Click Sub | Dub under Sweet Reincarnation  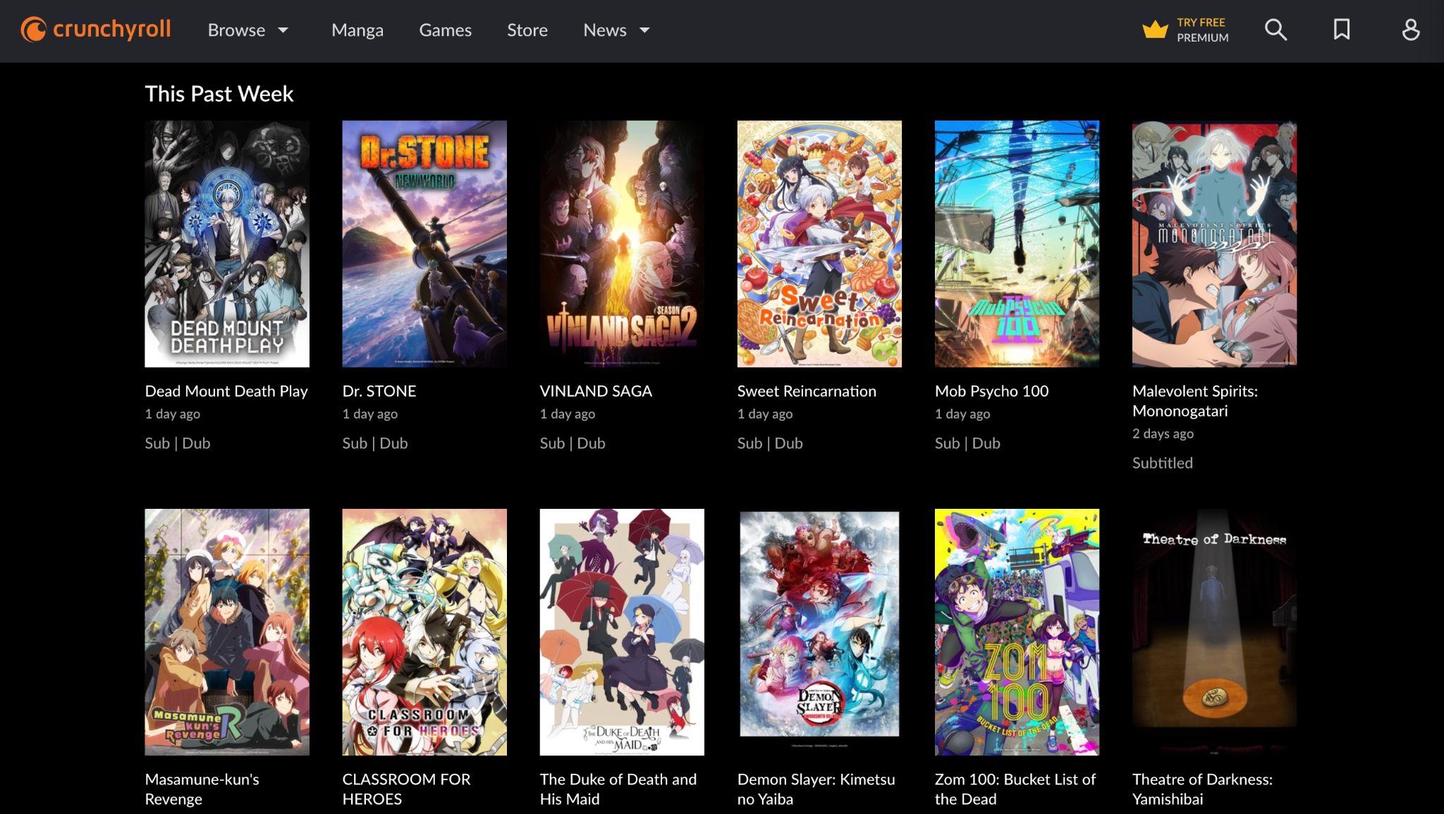(x=770, y=443)
